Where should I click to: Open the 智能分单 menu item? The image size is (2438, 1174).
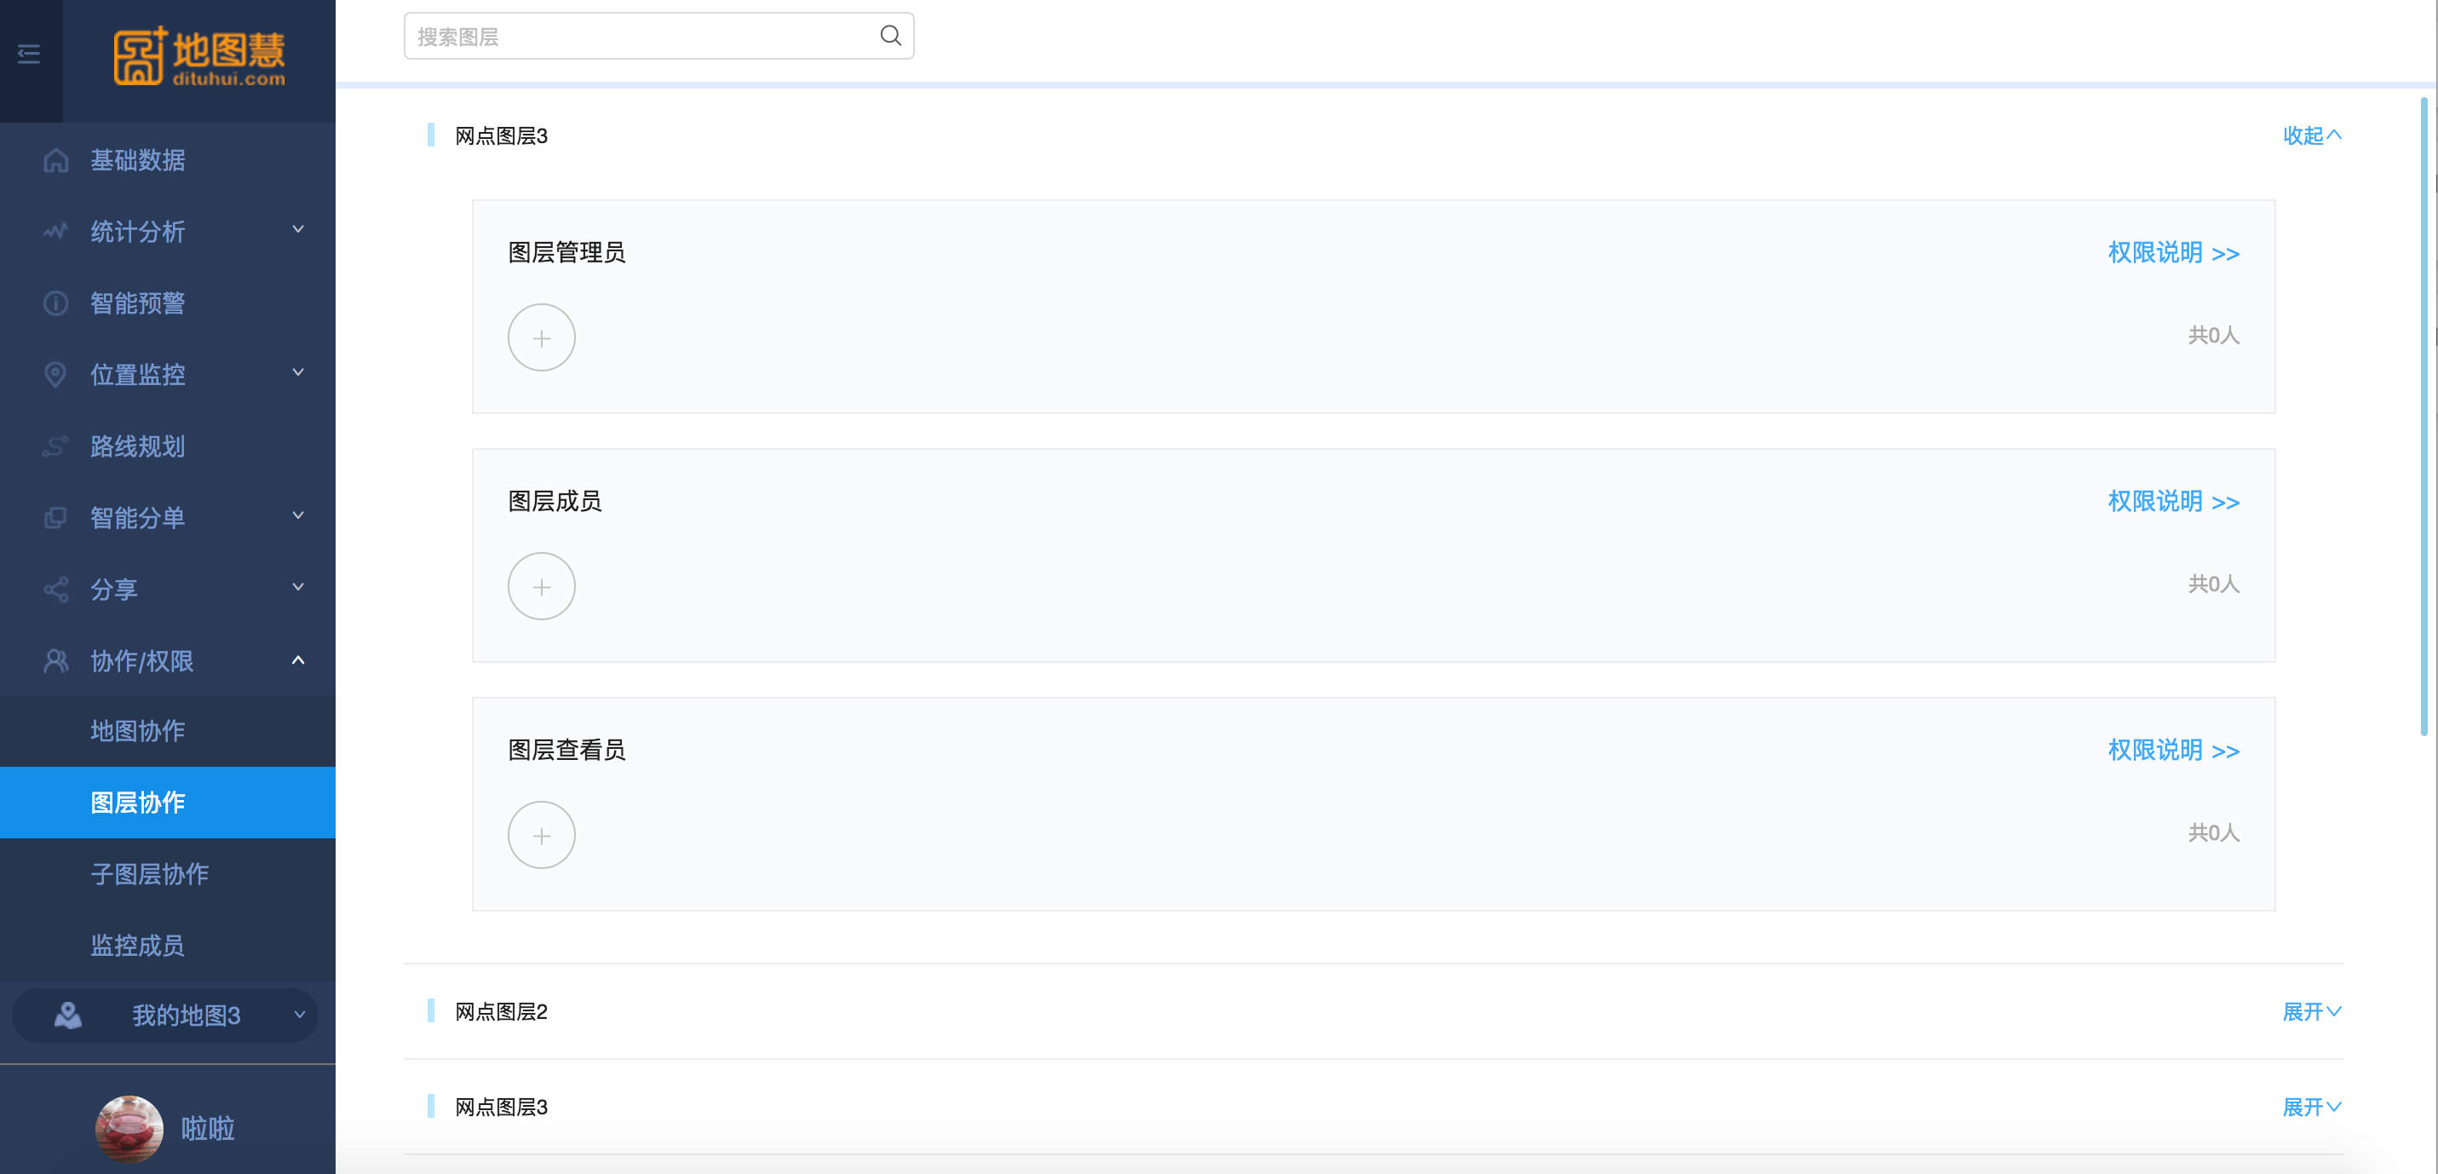click(x=168, y=518)
